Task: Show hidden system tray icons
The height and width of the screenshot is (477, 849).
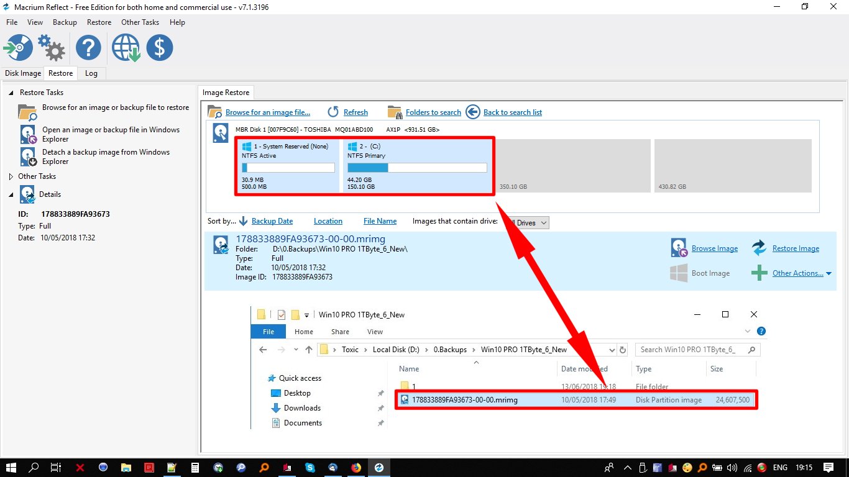Action: coord(628,468)
